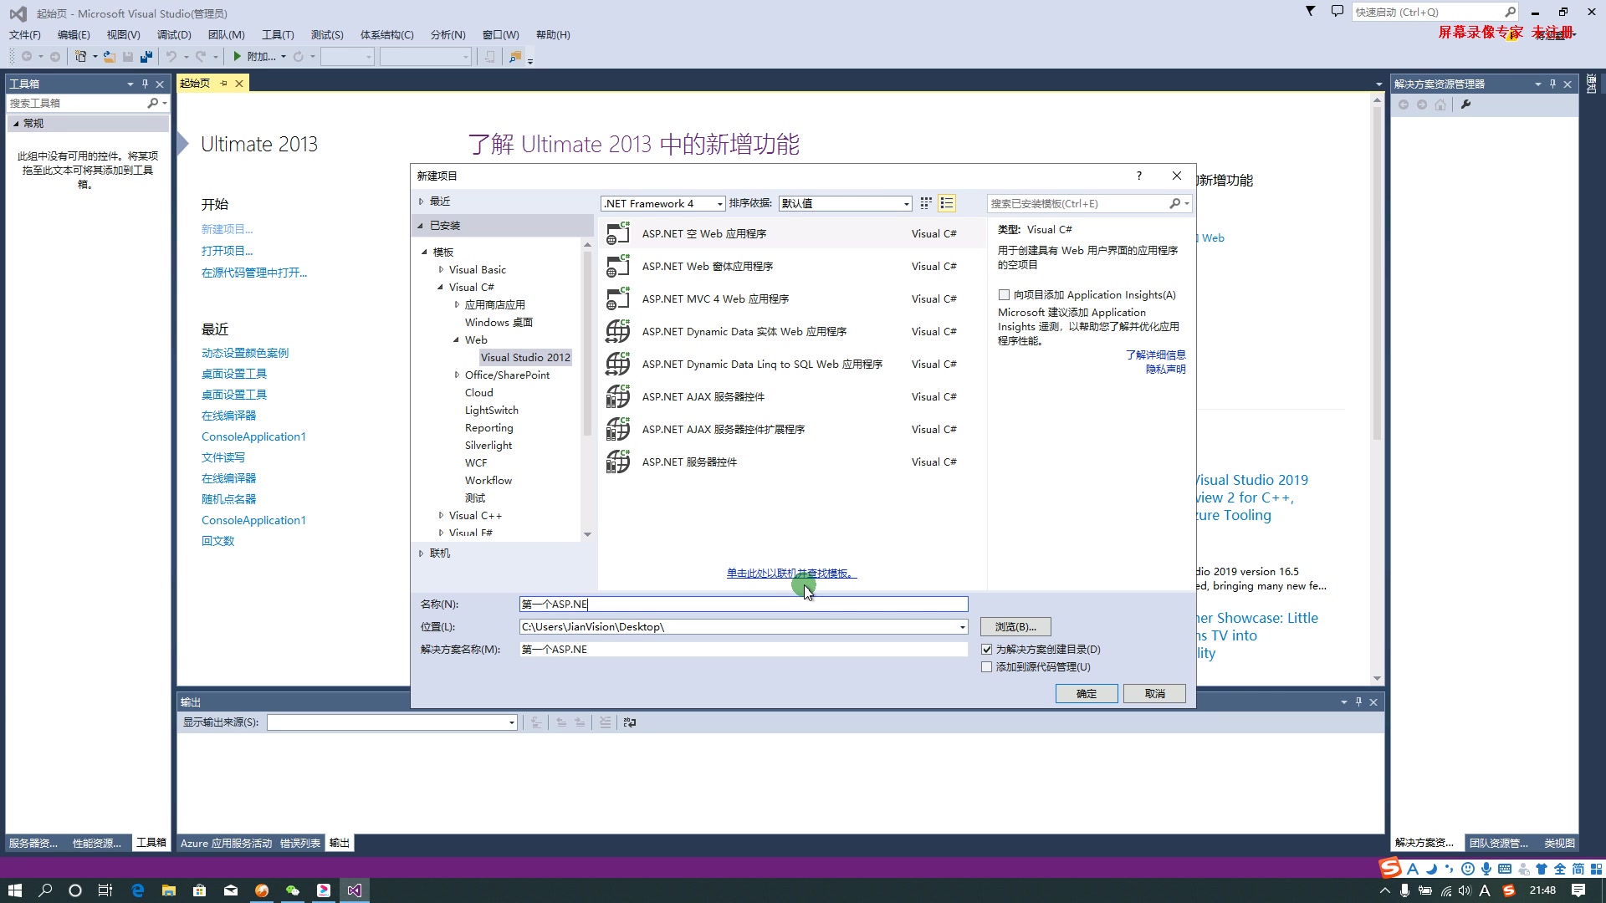Open the privacy statement link
The height and width of the screenshot is (903, 1606).
[x=1165, y=369]
